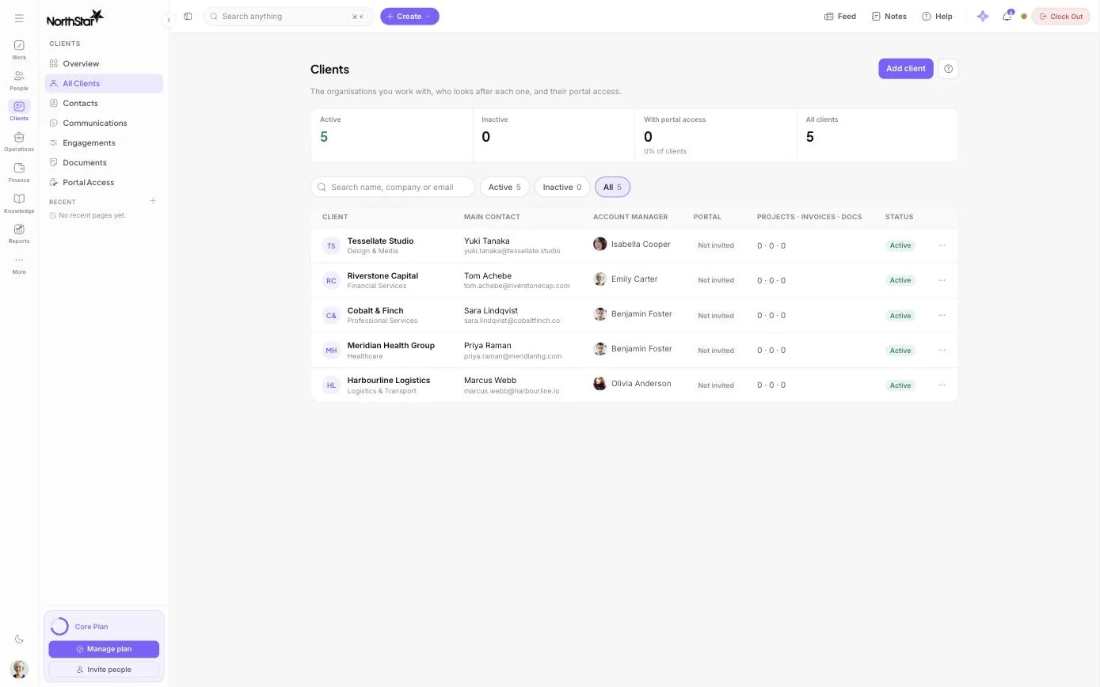This screenshot has height=687, width=1100.
Task: Click the Clock Out button
Action: tap(1060, 16)
